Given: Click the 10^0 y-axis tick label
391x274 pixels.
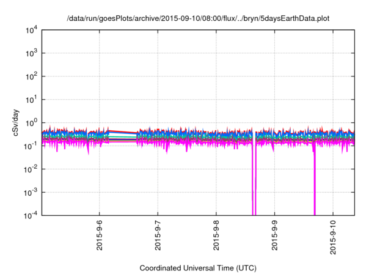Looking at the screenshot, I should (31, 123).
